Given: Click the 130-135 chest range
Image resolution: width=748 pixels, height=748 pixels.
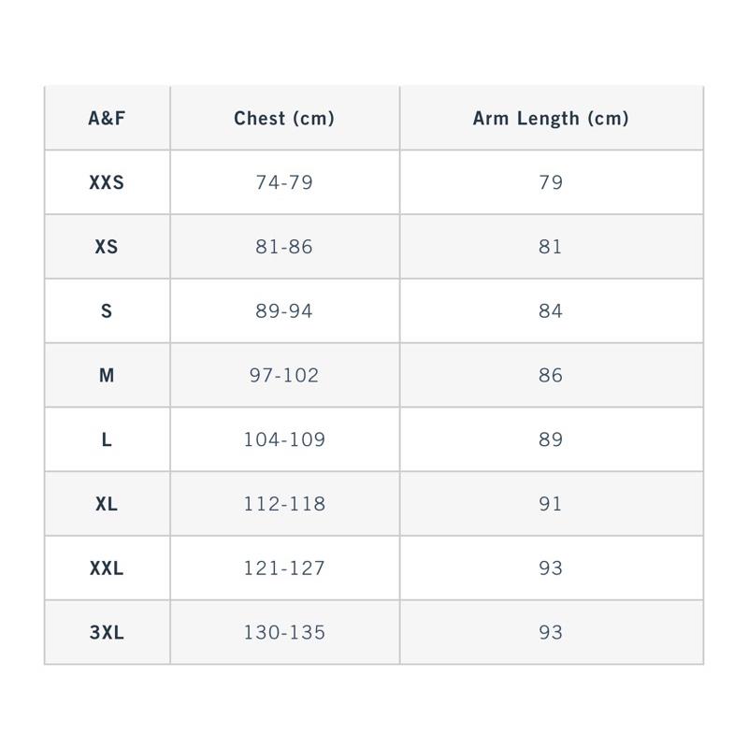Looking at the screenshot, I should coord(284,633).
